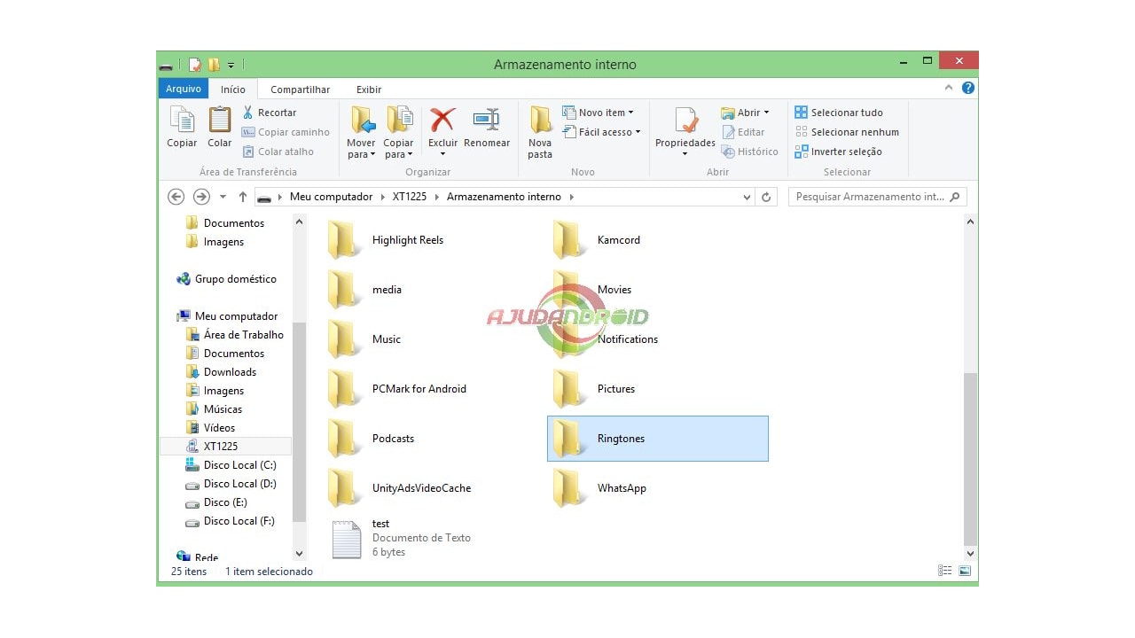Click Selecionar nenhum
Viewport: 1135px width, 638px height.
[847, 132]
